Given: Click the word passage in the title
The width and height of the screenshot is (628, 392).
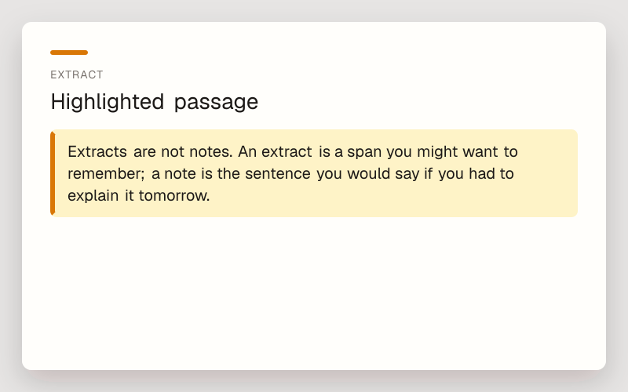Looking at the screenshot, I should point(217,103).
